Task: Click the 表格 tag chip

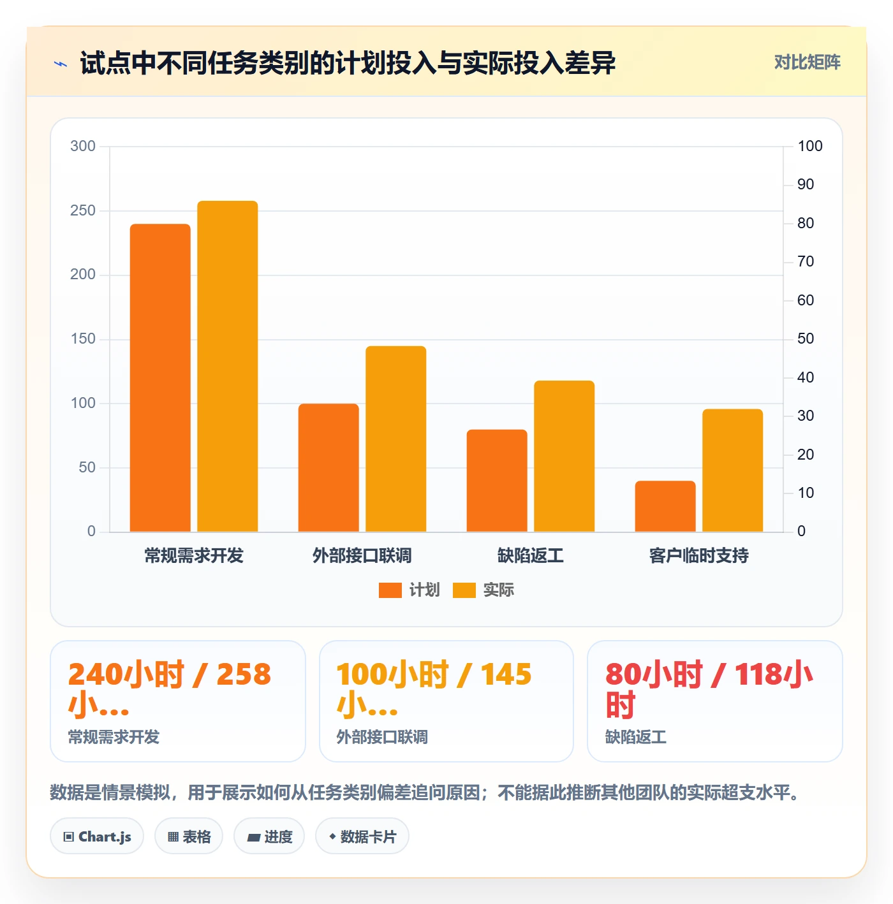Action: click(189, 836)
